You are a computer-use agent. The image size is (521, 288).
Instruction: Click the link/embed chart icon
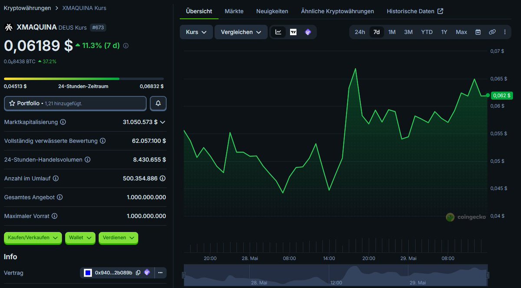point(492,32)
